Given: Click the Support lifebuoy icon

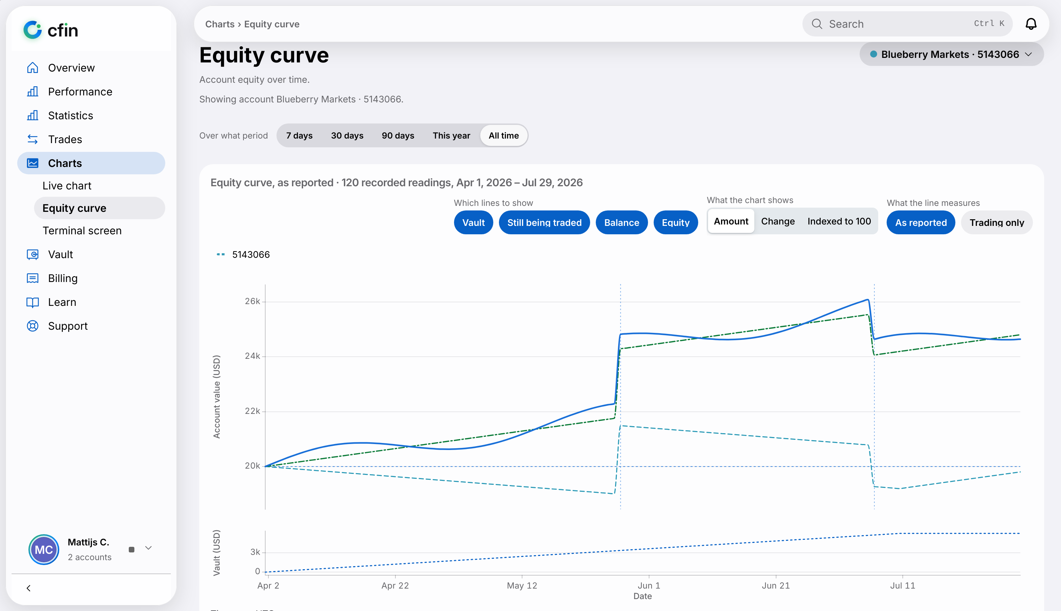Looking at the screenshot, I should (x=32, y=326).
